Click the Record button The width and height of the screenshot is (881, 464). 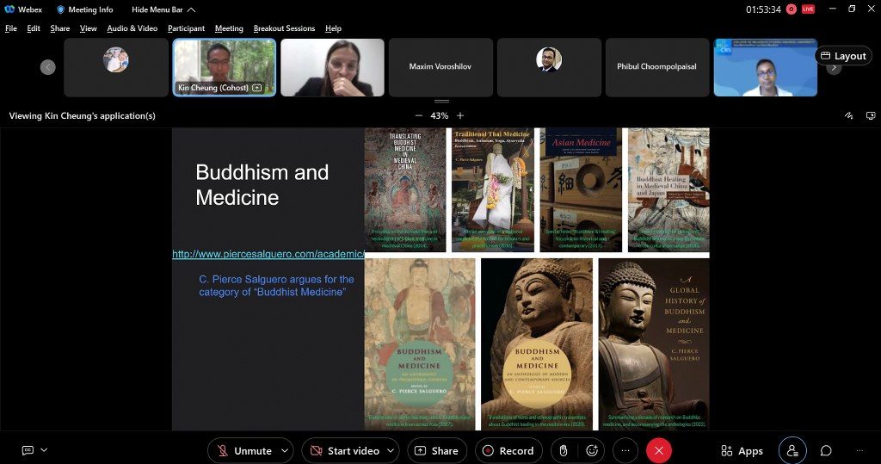(x=508, y=450)
